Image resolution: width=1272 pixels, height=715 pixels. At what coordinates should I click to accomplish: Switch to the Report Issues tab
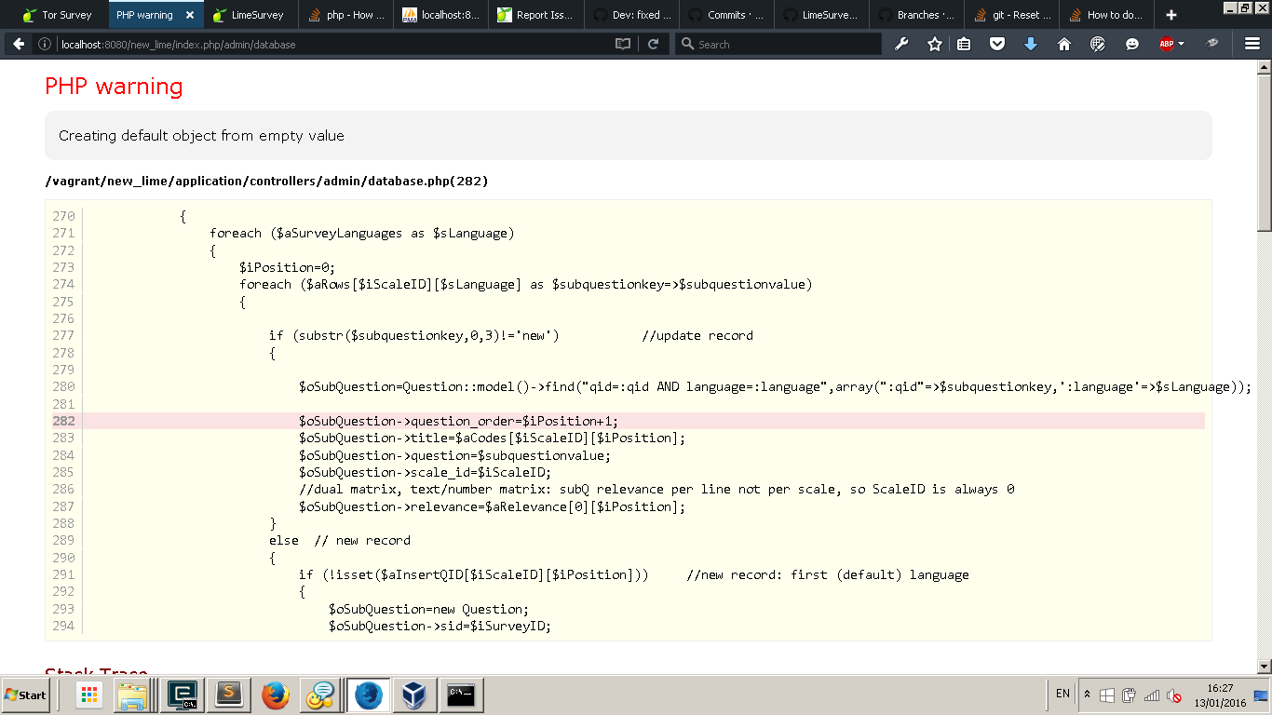coord(536,15)
